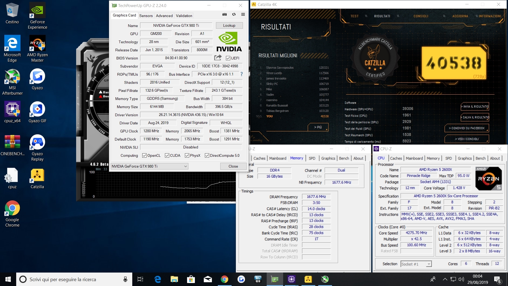The width and height of the screenshot is (508, 286).
Task: Click INVIA IL RISULTATO in Catzilla
Action: 475,107
